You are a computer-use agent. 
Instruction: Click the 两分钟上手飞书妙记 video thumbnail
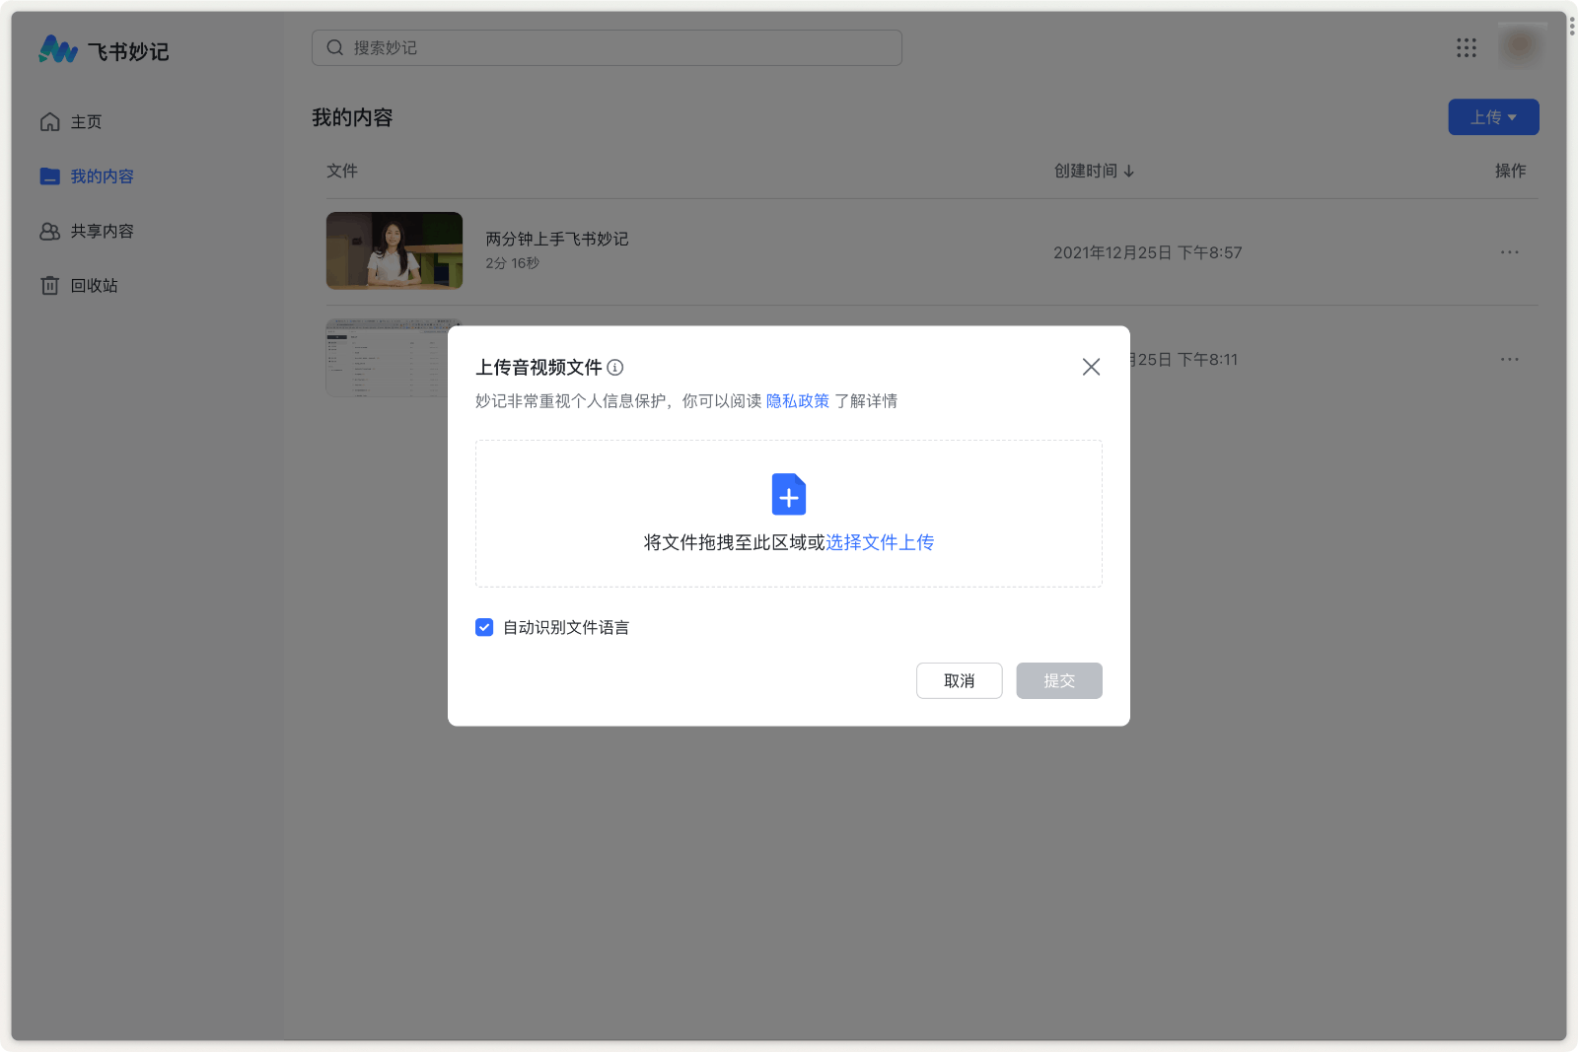click(394, 250)
